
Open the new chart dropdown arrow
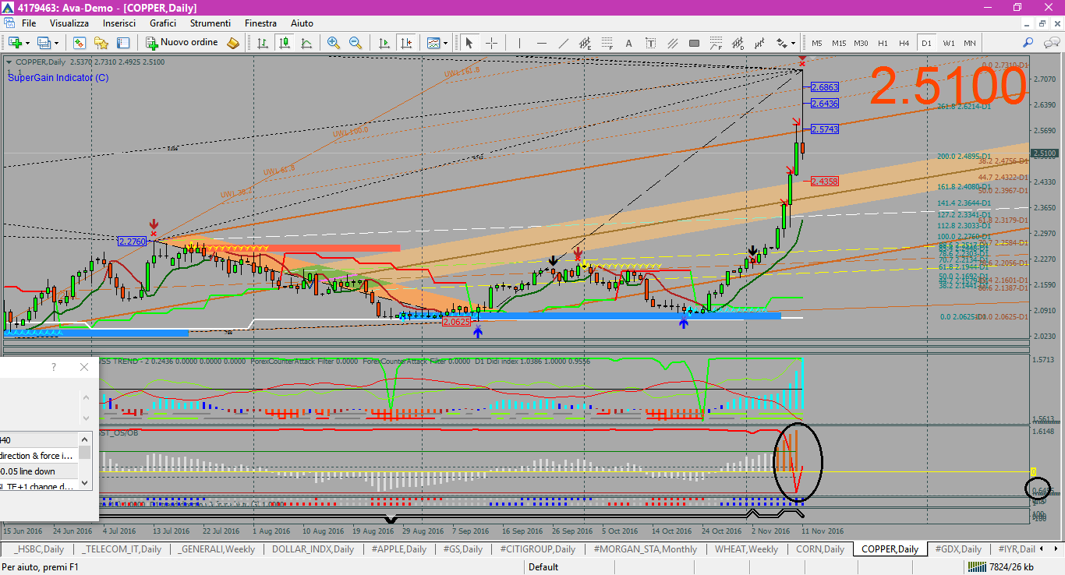tap(27, 43)
